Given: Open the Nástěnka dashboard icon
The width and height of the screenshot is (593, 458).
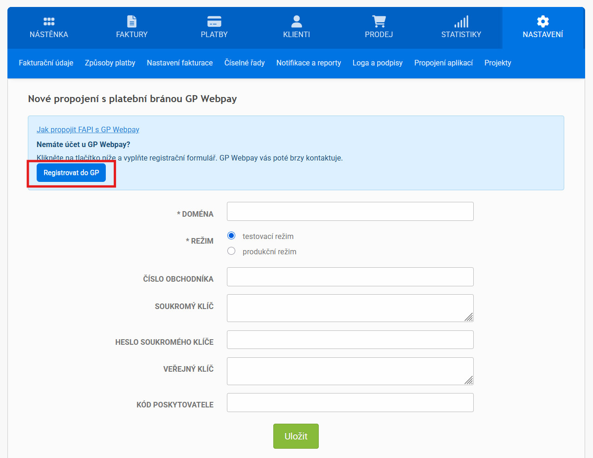Looking at the screenshot, I should point(49,21).
